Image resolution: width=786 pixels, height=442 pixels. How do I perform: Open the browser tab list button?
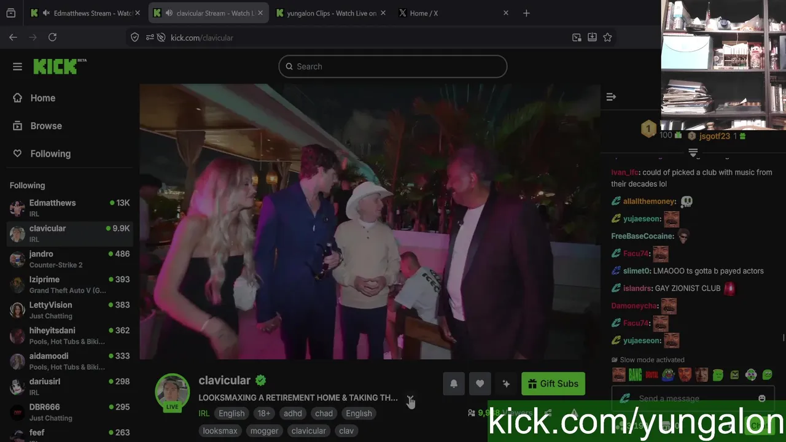[10, 13]
